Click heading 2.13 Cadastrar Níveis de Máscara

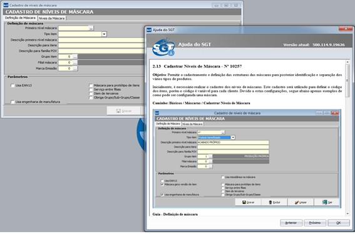(x=197, y=66)
